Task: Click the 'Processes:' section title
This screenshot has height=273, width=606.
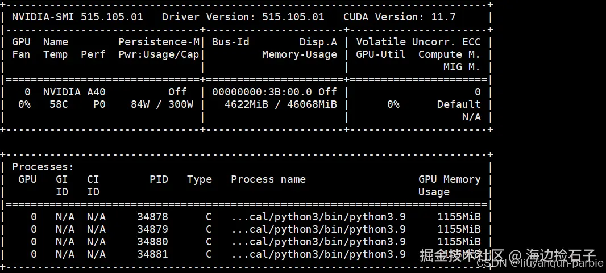Action: 43,167
